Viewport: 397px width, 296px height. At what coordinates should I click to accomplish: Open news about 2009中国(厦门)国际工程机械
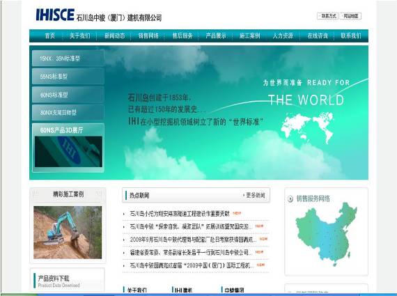pos(192,265)
